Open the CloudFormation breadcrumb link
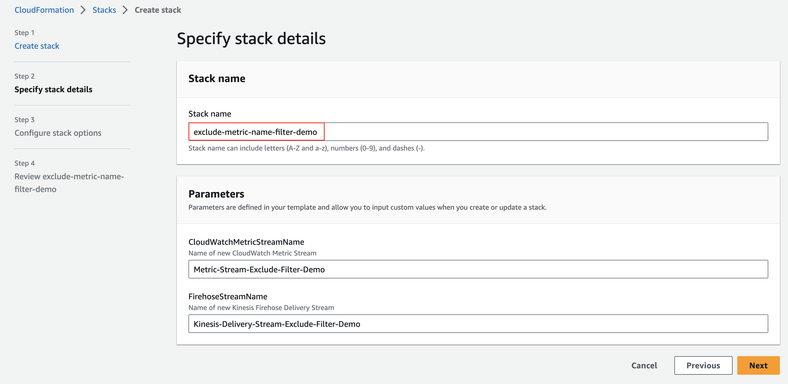Screen dimensions: 788x384 [x=44, y=10]
